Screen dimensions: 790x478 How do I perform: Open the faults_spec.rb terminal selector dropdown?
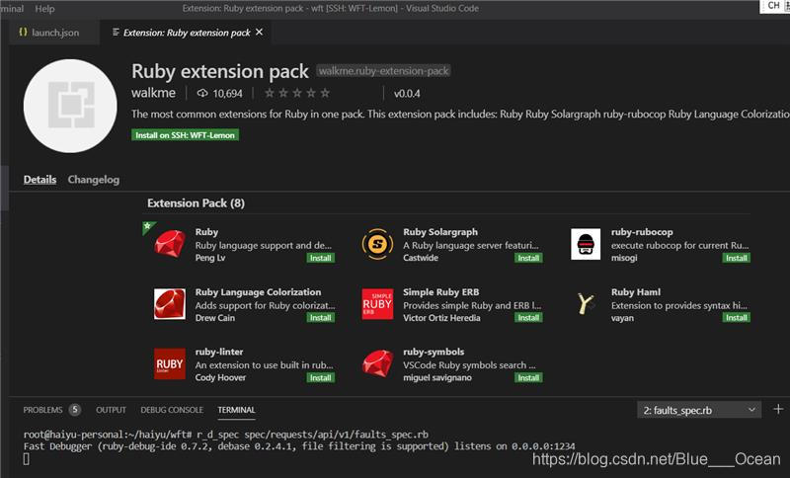(x=699, y=410)
